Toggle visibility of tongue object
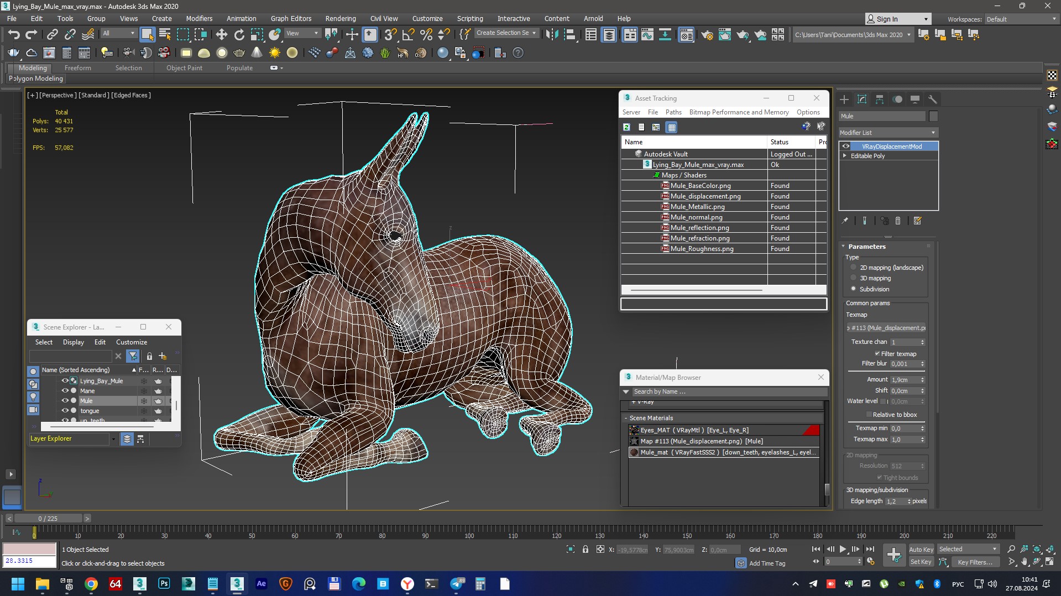 tap(65, 411)
